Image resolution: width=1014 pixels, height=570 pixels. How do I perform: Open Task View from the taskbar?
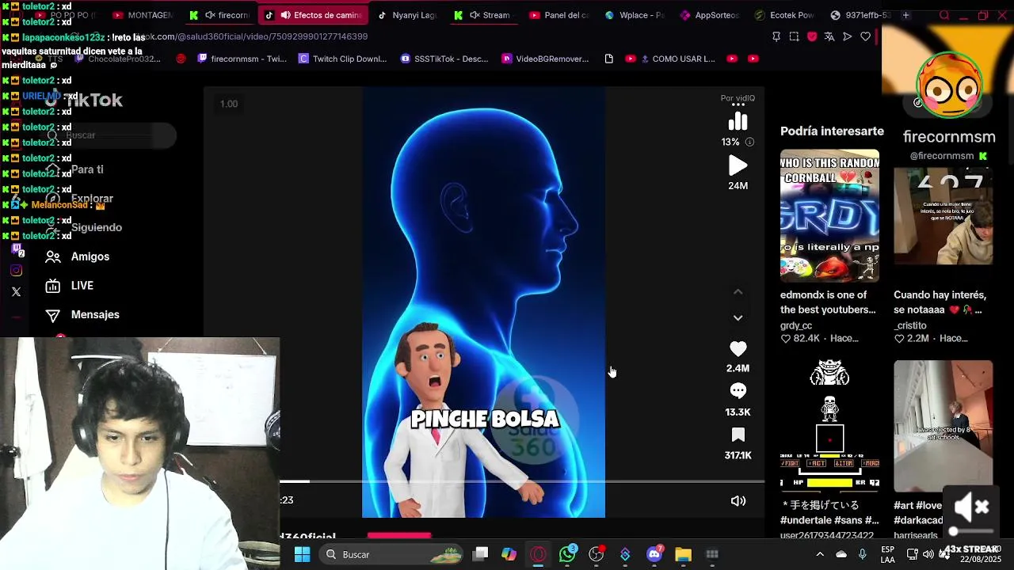point(480,555)
